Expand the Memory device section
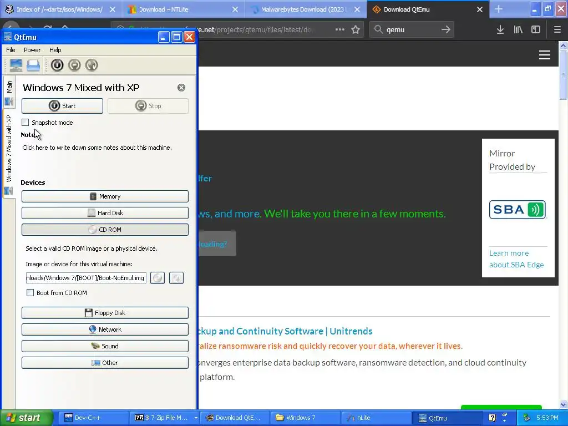 [105, 196]
